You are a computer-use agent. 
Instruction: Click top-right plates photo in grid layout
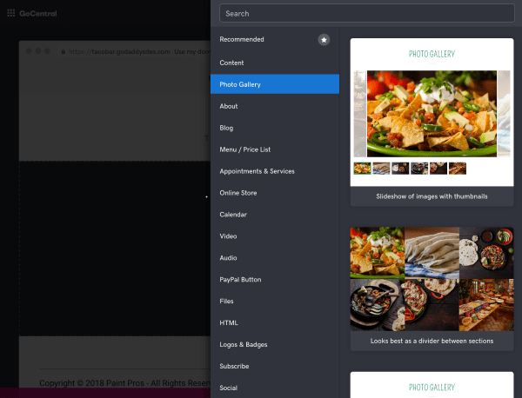[x=486, y=253]
